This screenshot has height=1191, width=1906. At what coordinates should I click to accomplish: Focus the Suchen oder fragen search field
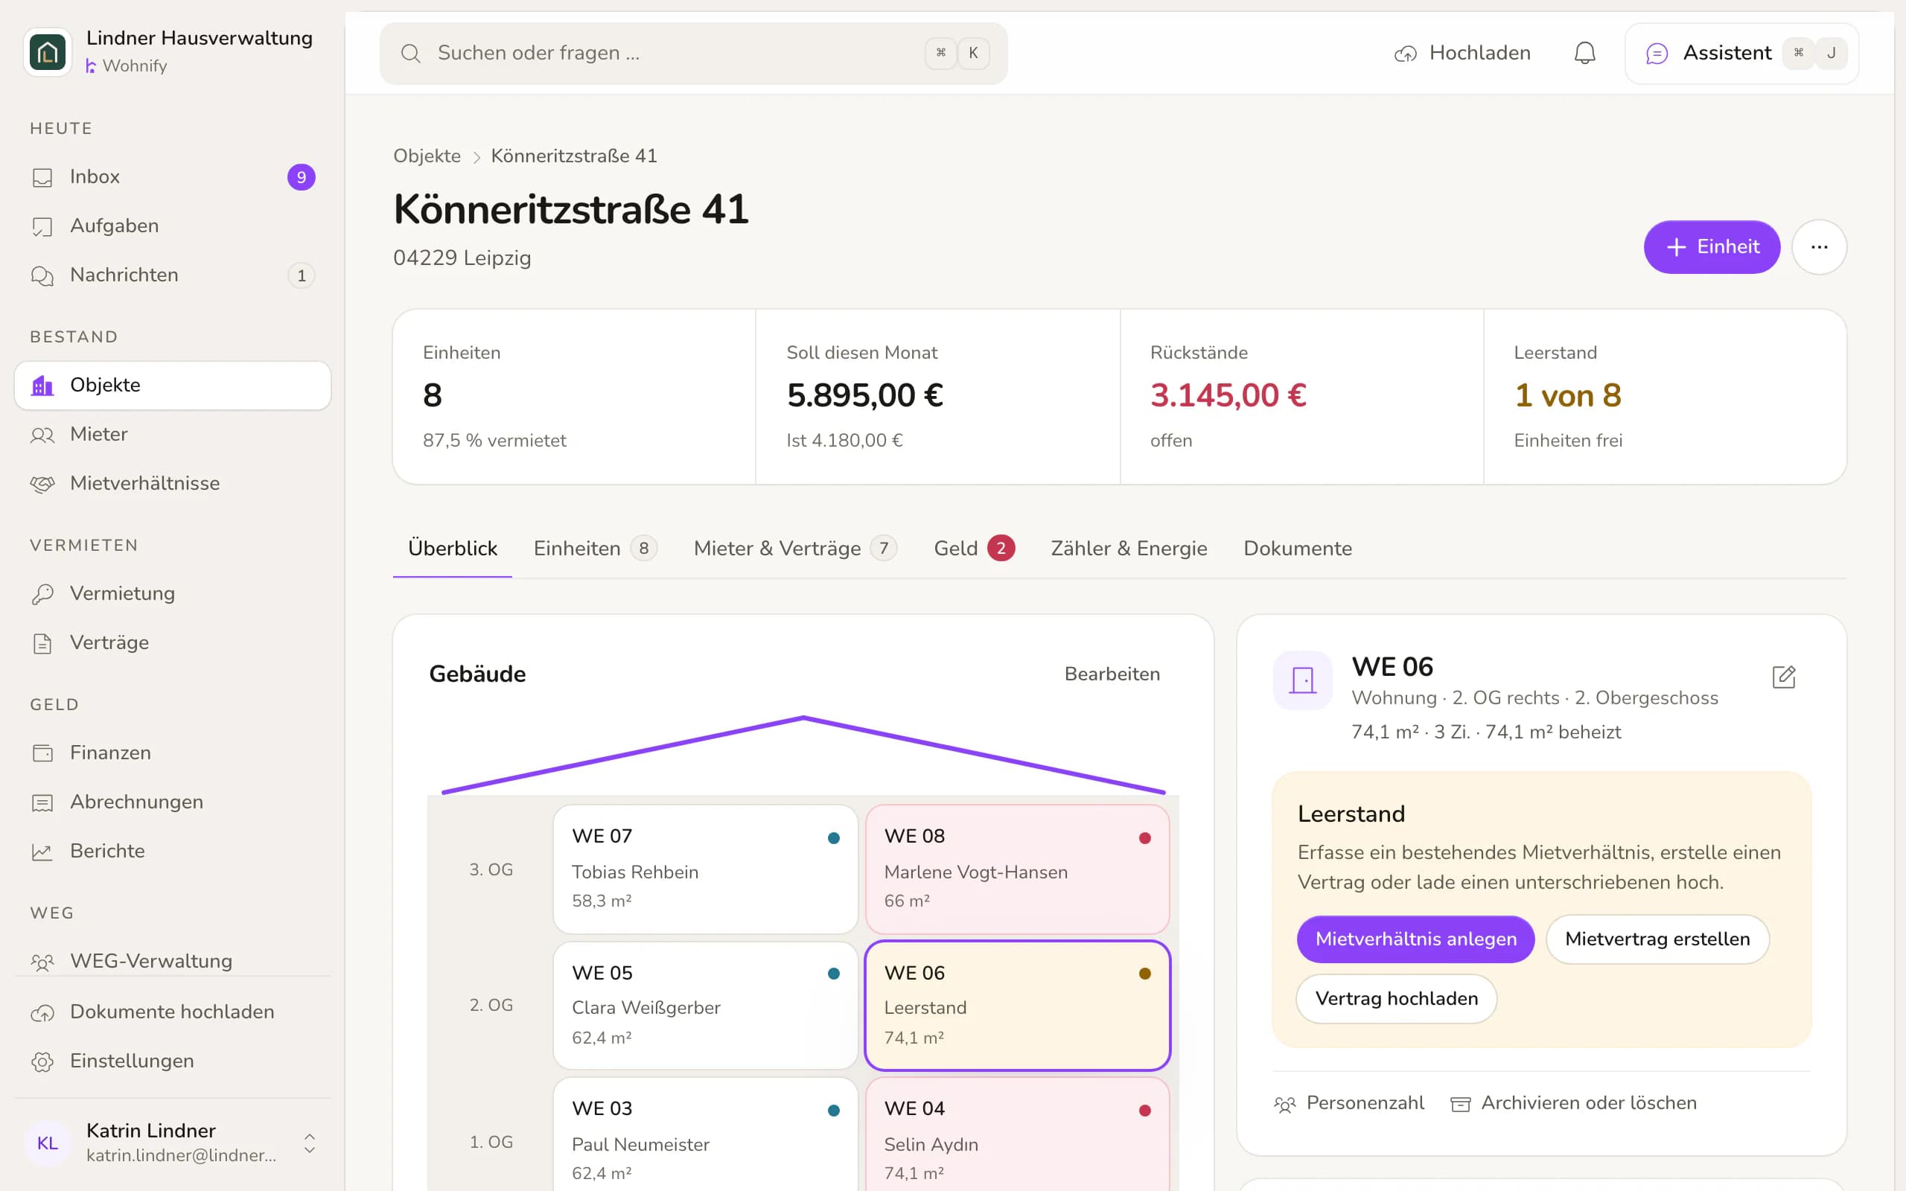click(693, 53)
